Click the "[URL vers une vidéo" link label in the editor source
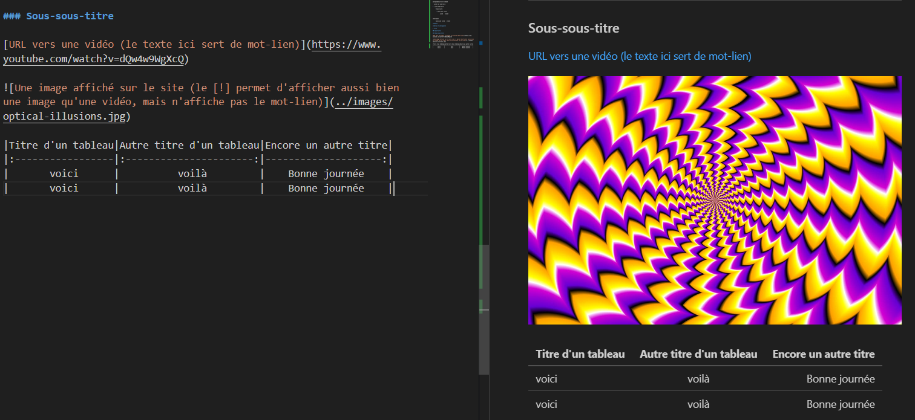The width and height of the screenshot is (915, 420). [x=58, y=44]
